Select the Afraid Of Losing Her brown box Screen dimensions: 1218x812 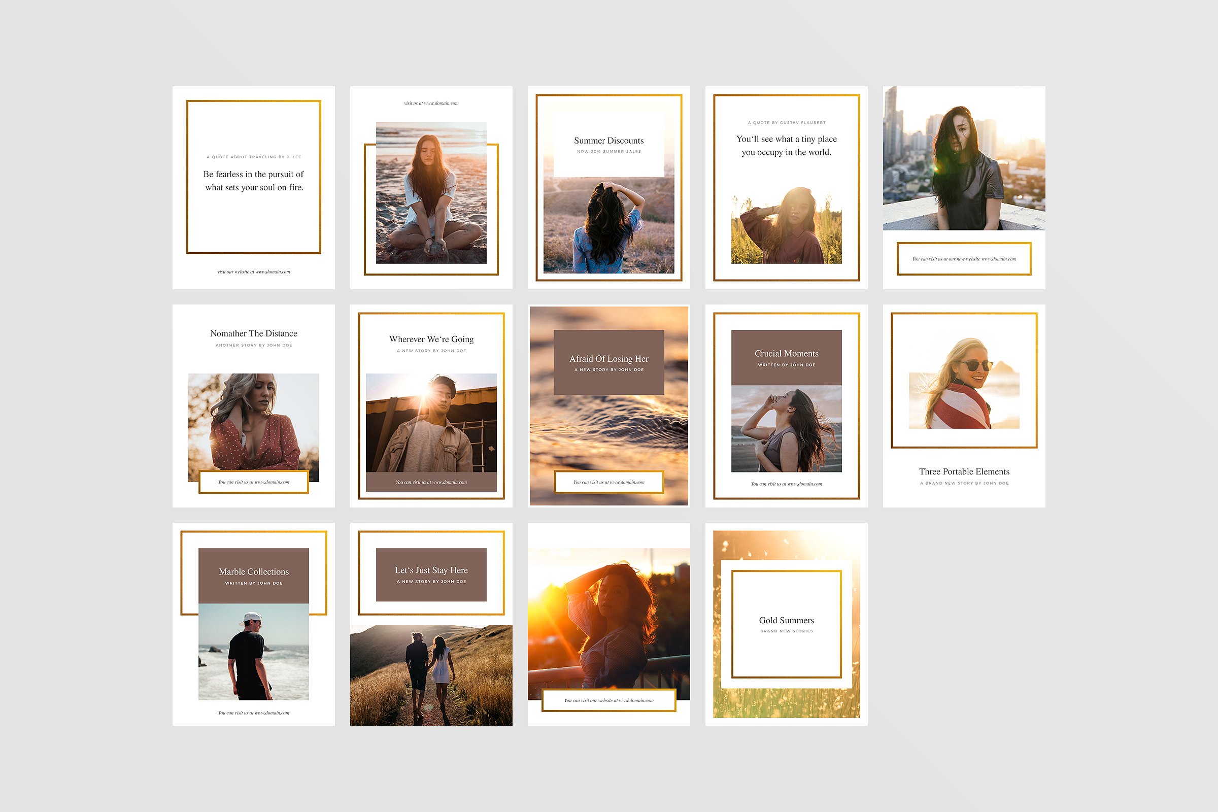(608, 362)
